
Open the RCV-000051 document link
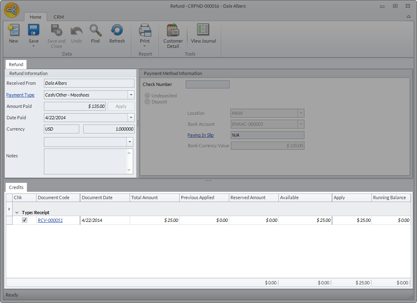click(50, 220)
